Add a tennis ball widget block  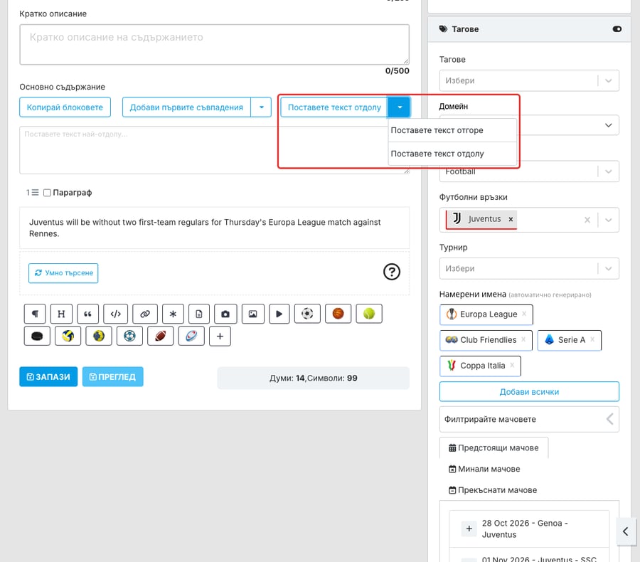point(369,314)
